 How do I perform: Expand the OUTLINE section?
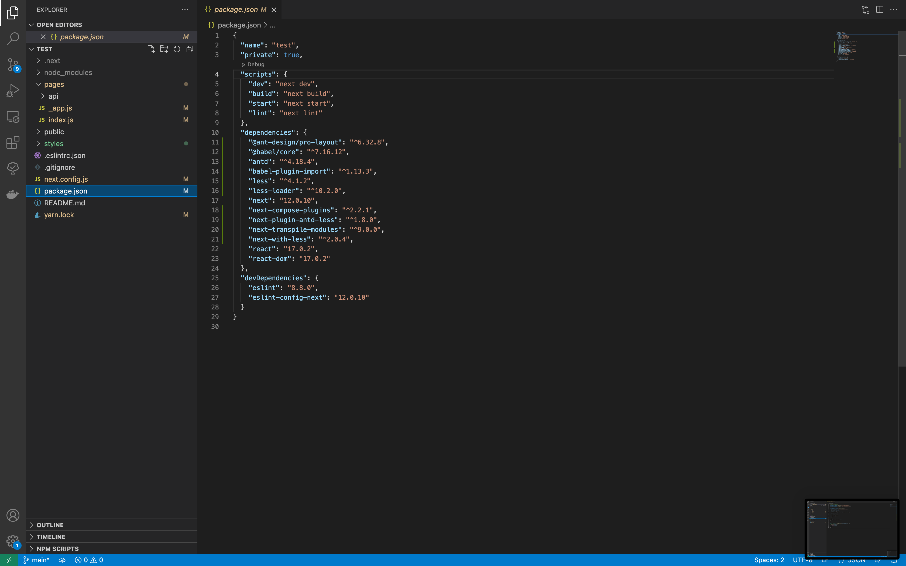pyautogui.click(x=50, y=525)
